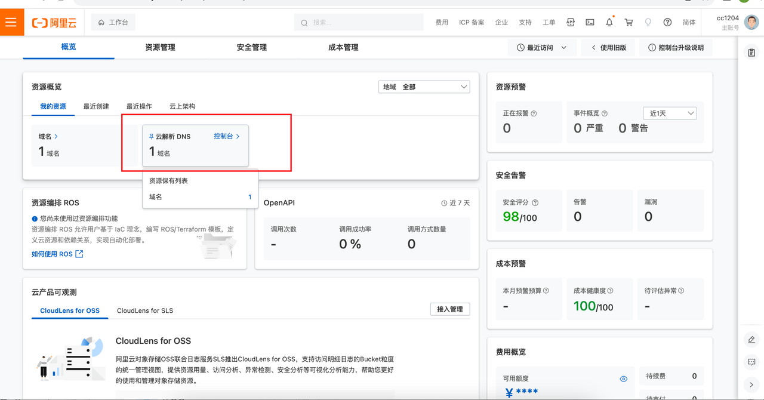Screen dimensions: 764x400
Task: Click the 近 7 天 clock indicator
Action: 455,203
